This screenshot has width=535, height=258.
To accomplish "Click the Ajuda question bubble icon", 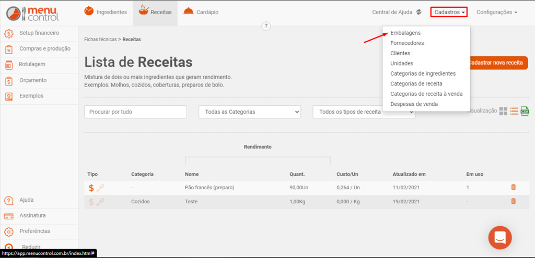I will [x=9, y=201].
